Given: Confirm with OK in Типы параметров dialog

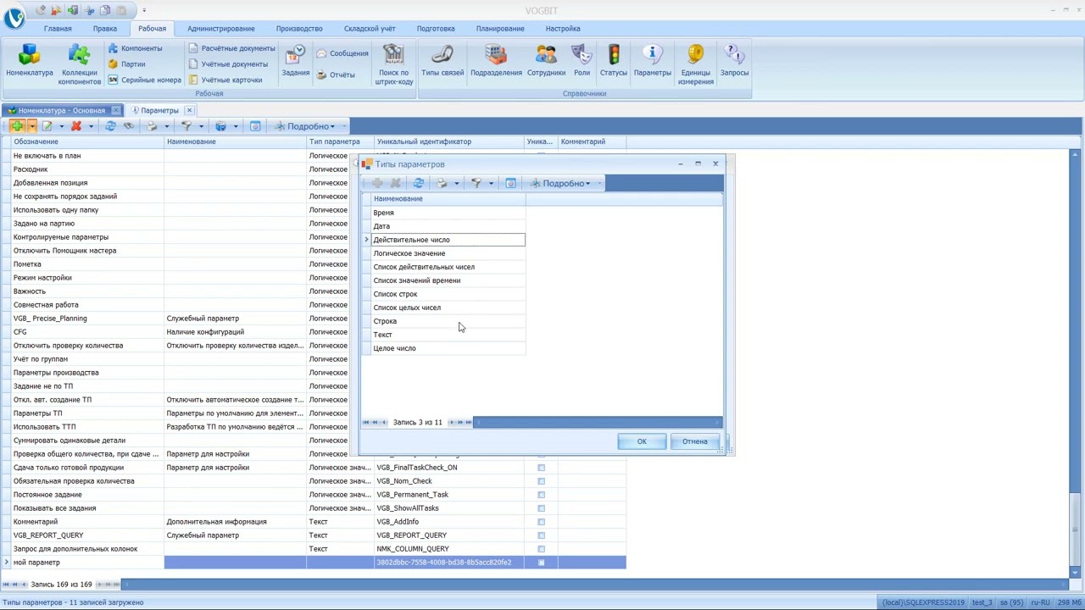Looking at the screenshot, I should click(642, 441).
